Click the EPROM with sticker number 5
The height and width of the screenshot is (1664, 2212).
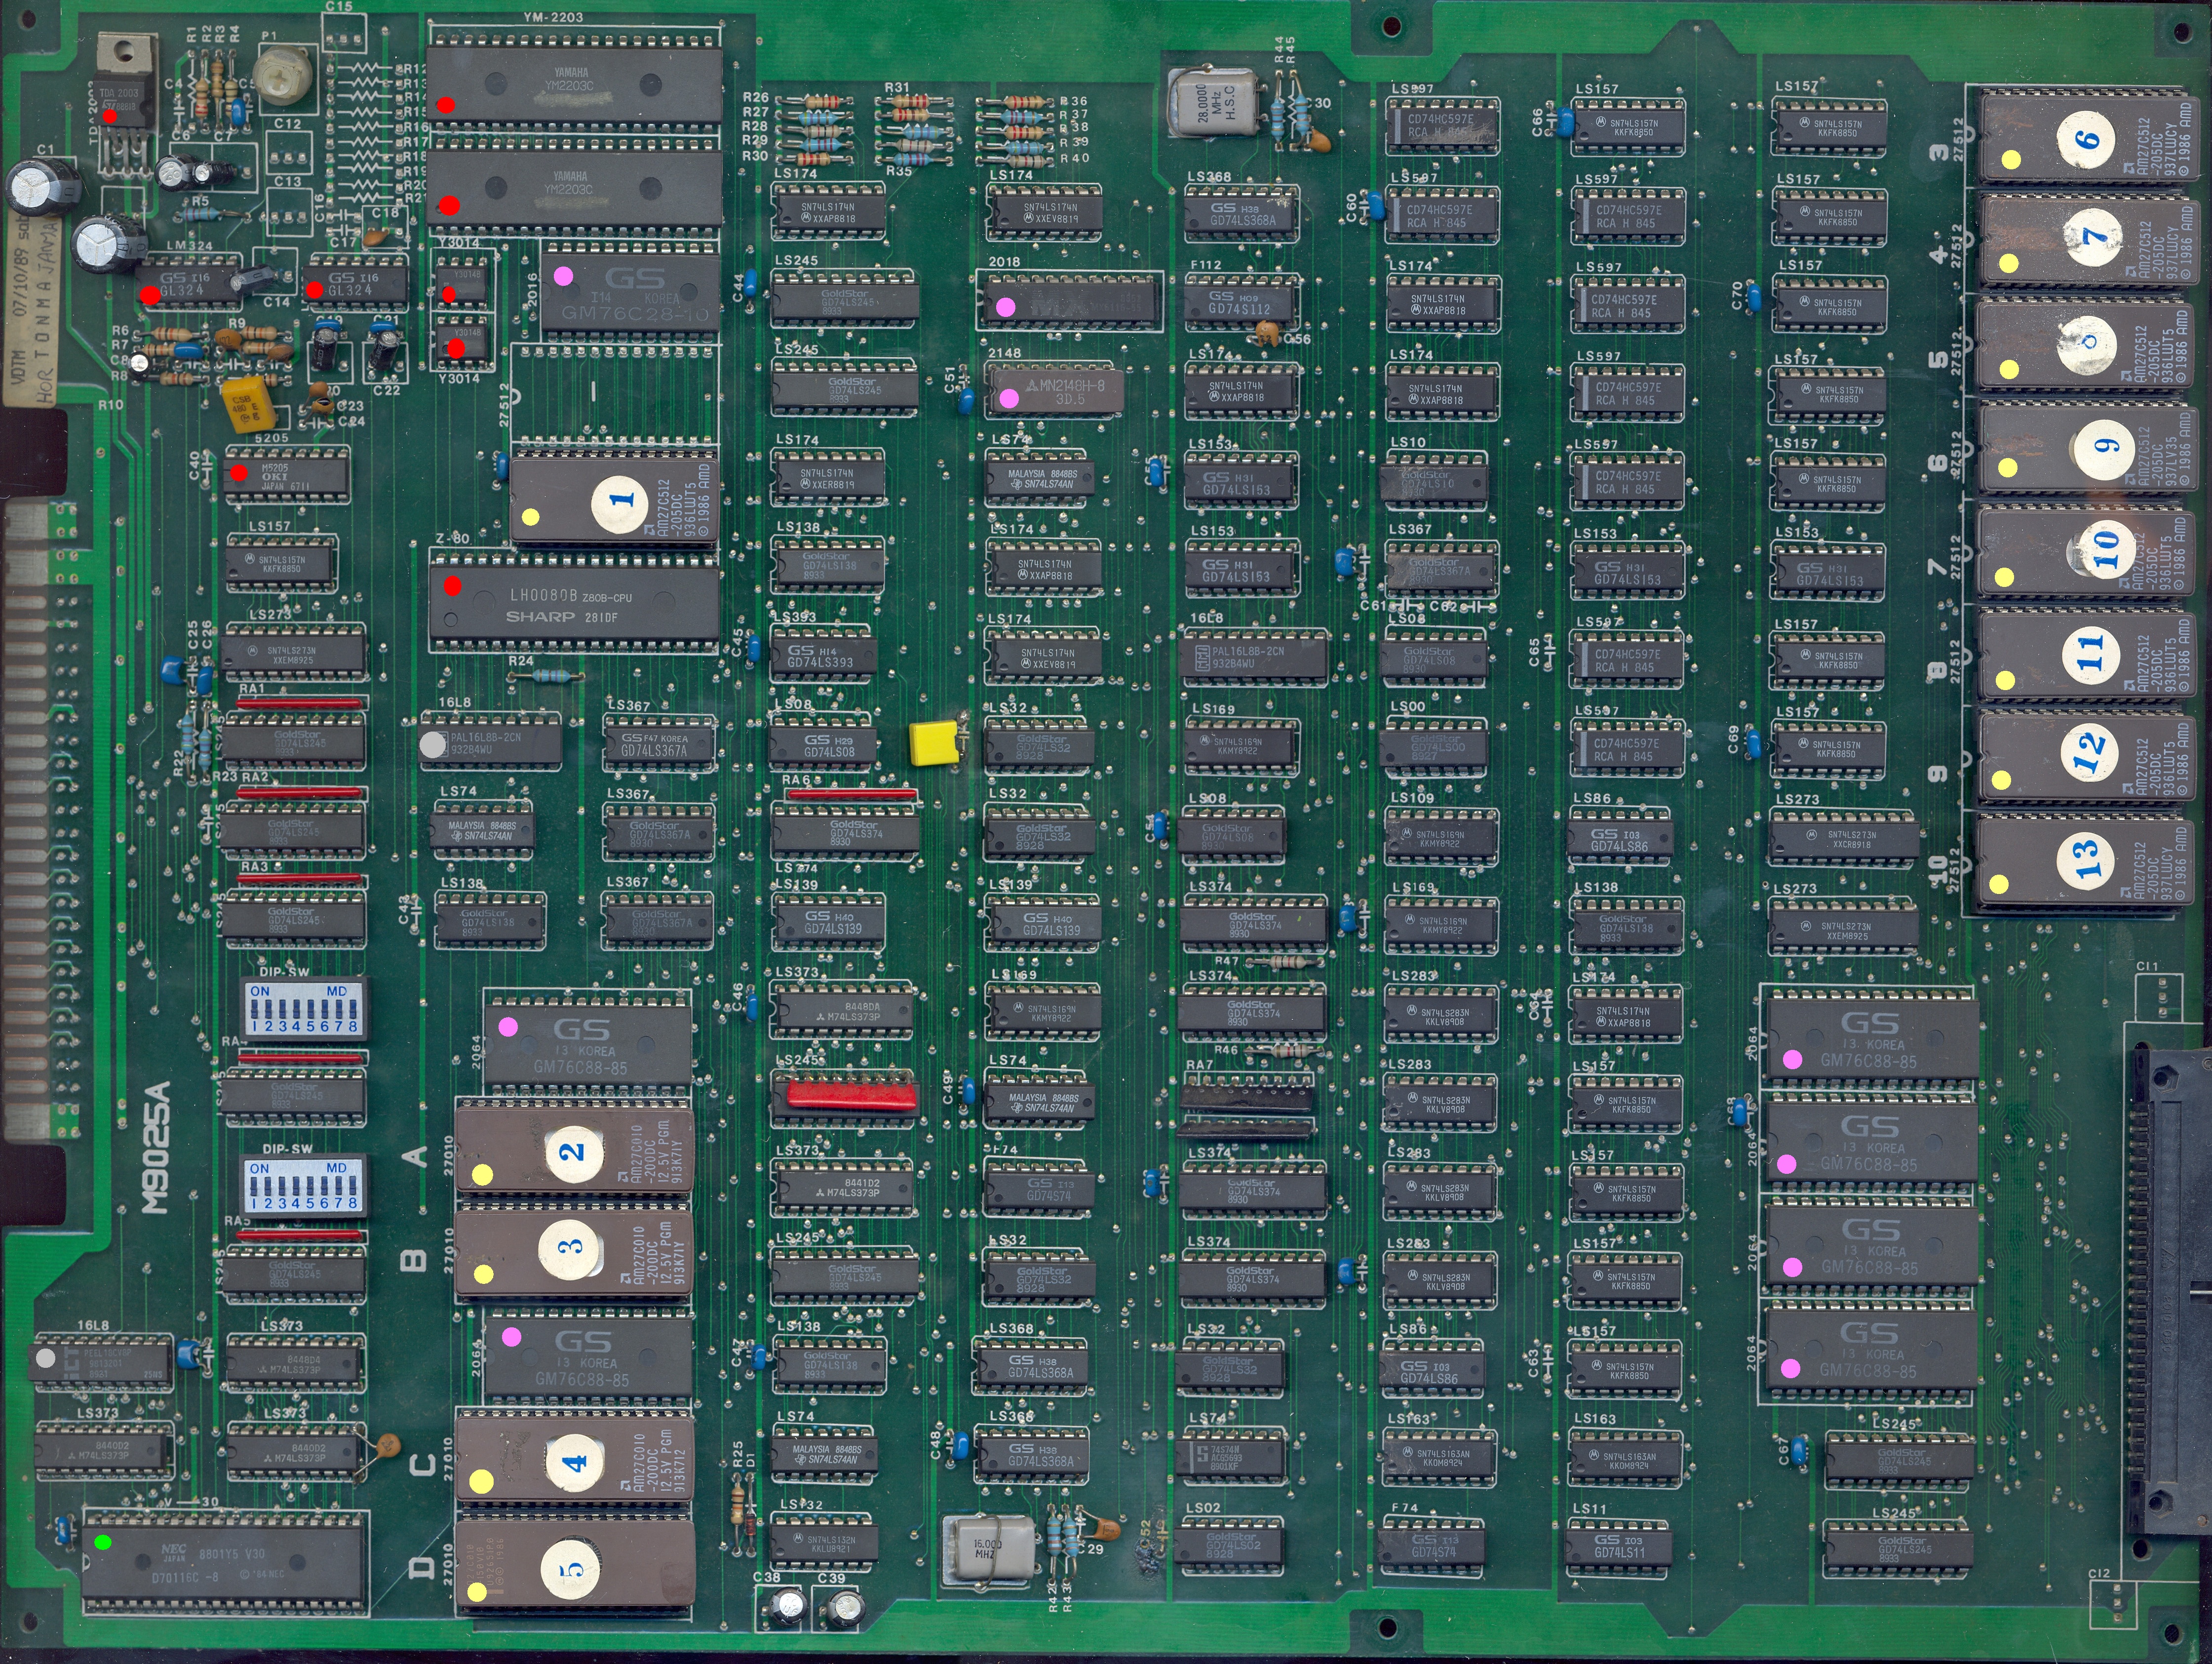574,1566
